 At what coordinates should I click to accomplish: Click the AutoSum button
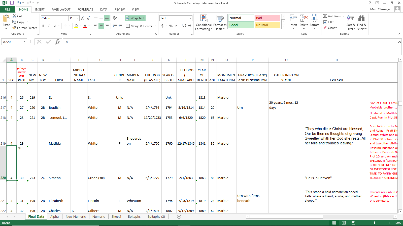click(332, 16)
